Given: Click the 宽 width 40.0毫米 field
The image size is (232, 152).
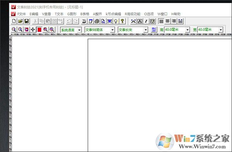Looking at the screenshot, I should tap(208, 30).
